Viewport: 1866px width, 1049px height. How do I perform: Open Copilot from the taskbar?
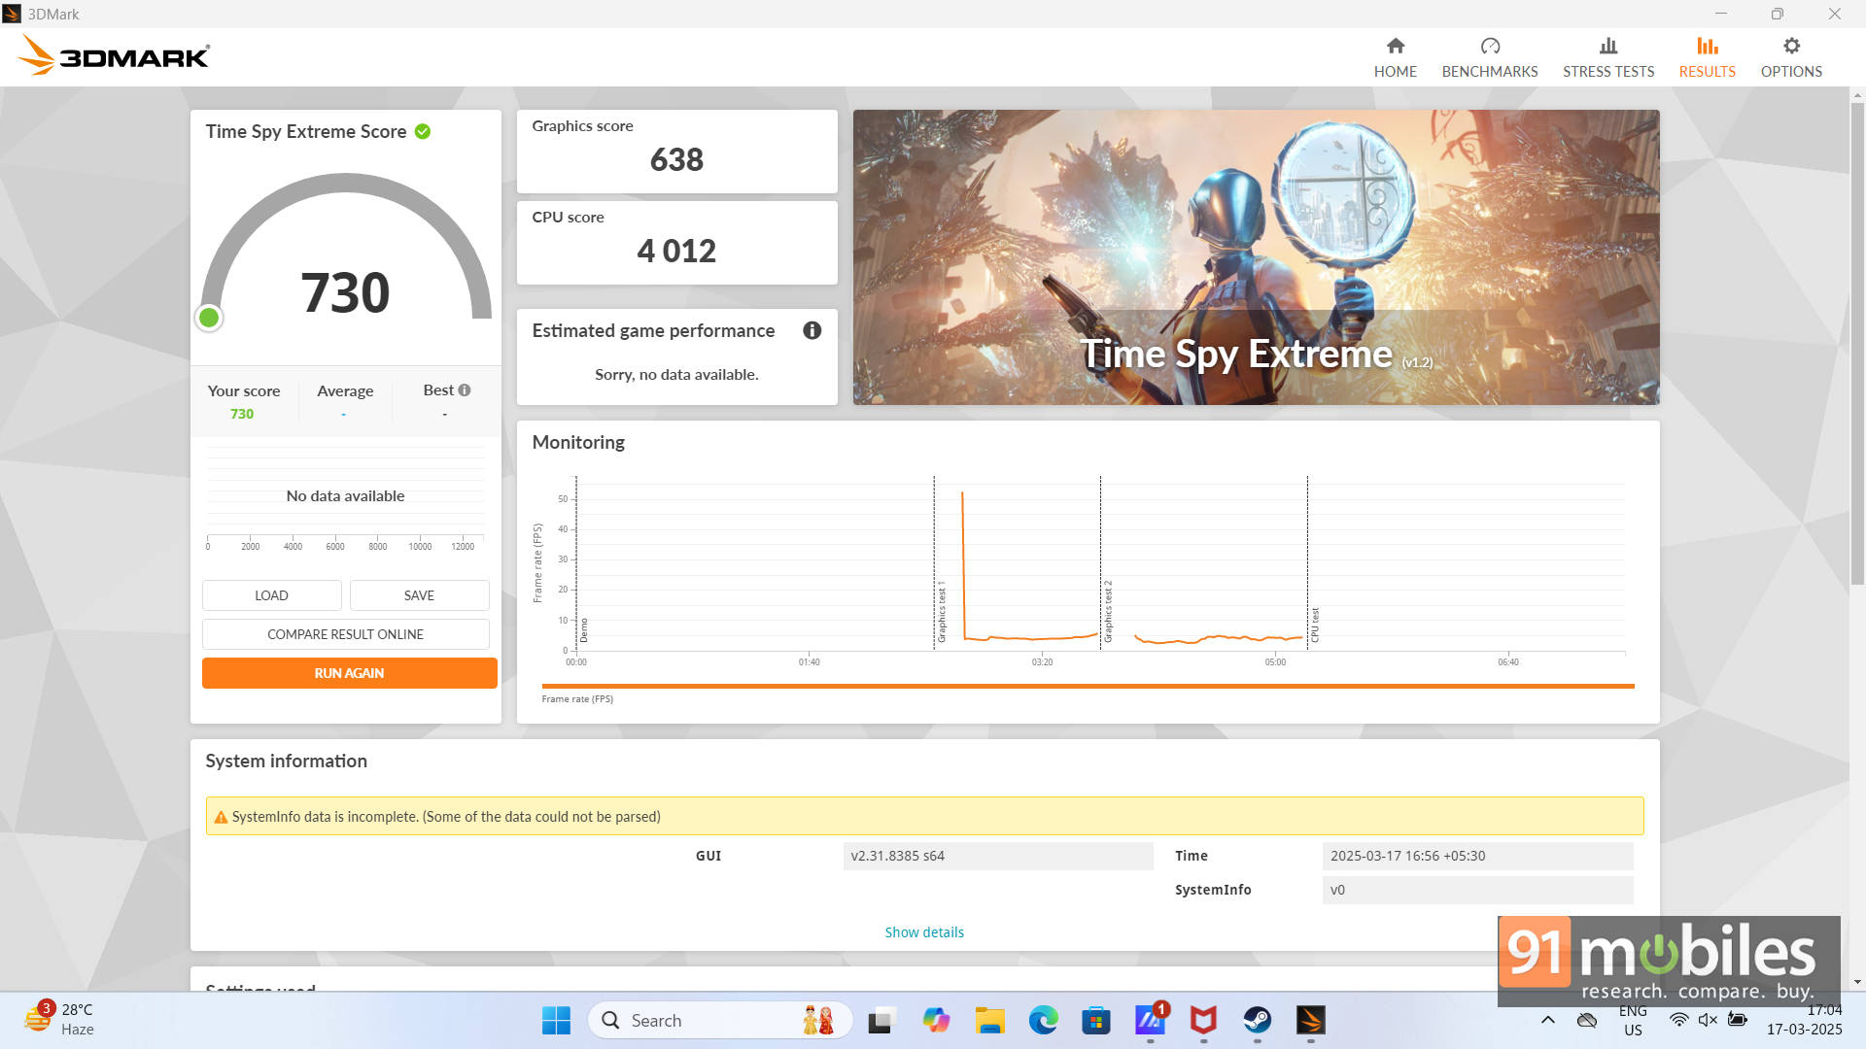936,1020
